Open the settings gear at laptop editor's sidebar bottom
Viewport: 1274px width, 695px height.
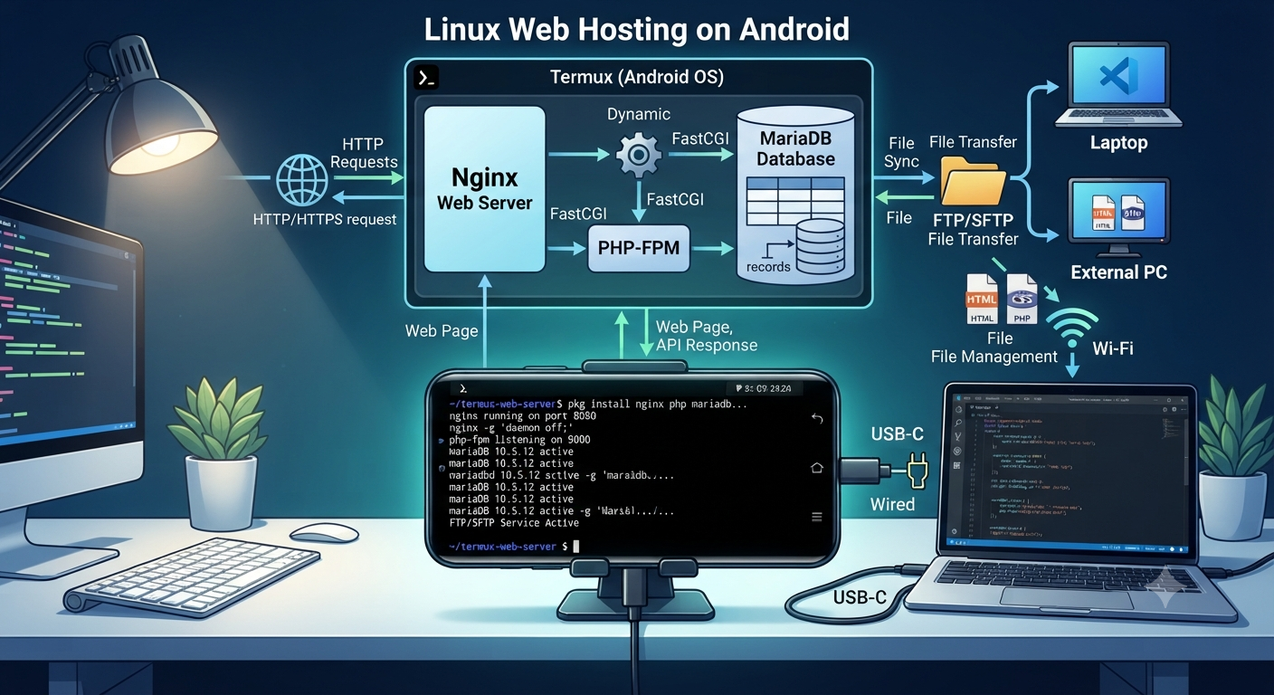(956, 530)
